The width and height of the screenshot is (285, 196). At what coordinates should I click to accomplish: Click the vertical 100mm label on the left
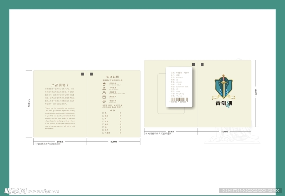[x=29, y=103]
